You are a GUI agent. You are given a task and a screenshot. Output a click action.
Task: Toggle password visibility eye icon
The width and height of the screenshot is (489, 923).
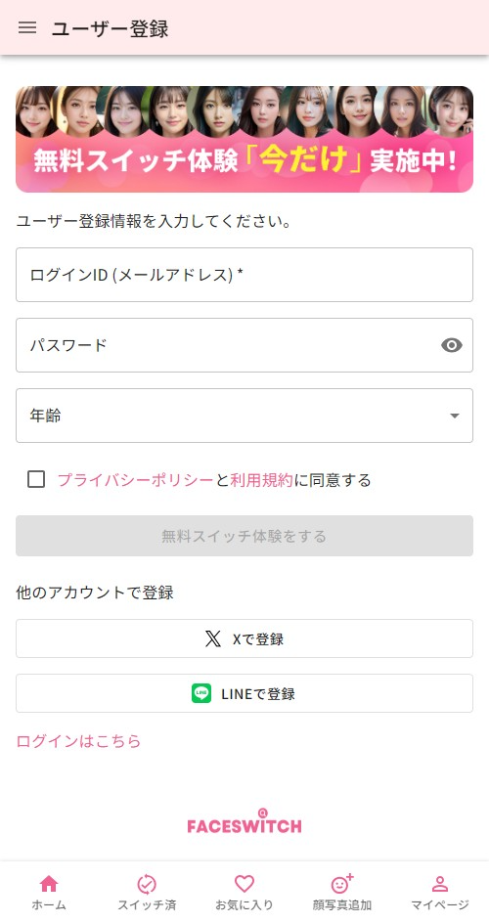[x=451, y=345]
